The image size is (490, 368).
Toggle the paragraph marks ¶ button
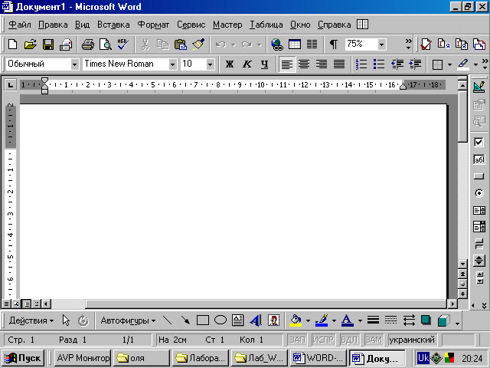pos(333,44)
